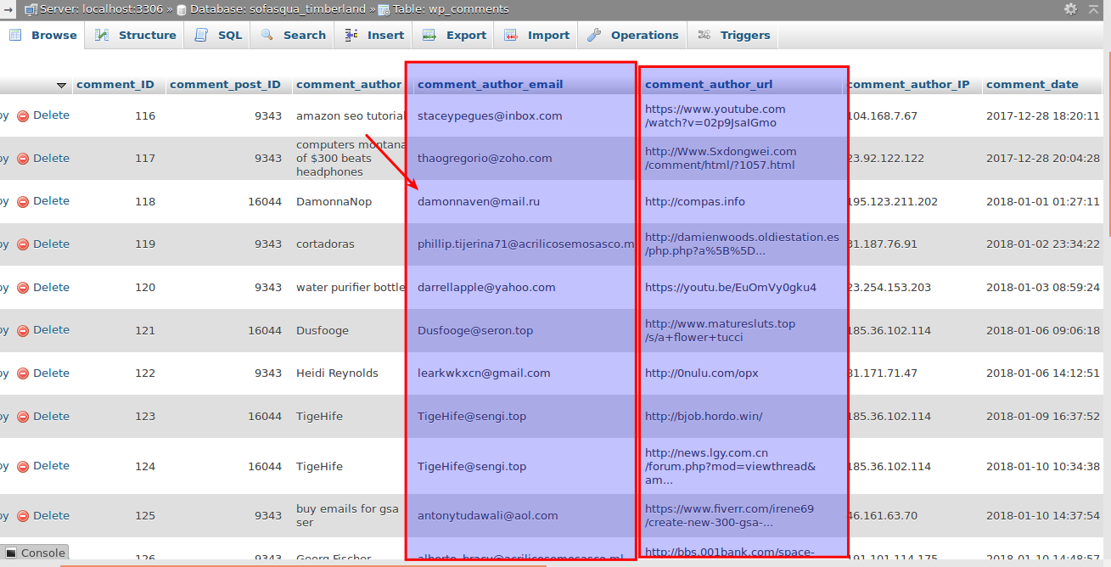The image size is (1111, 567).
Task: Sort by comment_date column header
Action: tap(1032, 85)
